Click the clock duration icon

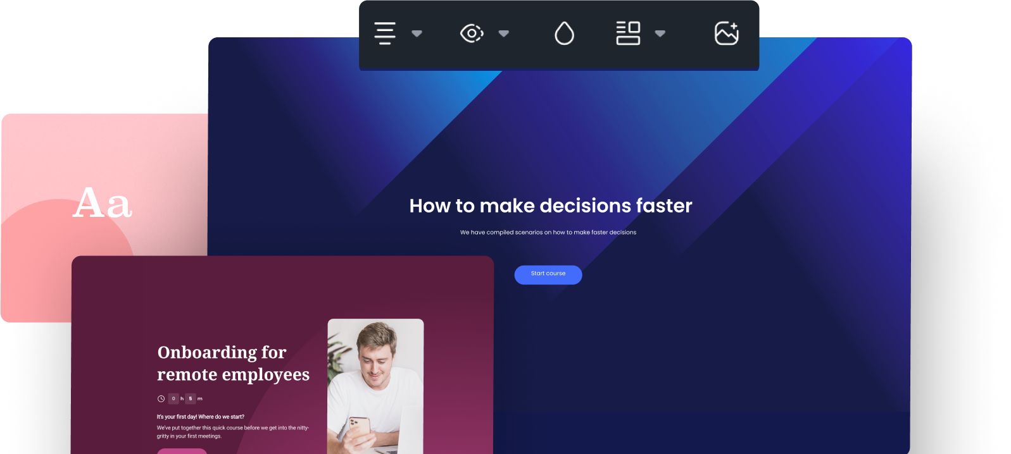coord(161,399)
